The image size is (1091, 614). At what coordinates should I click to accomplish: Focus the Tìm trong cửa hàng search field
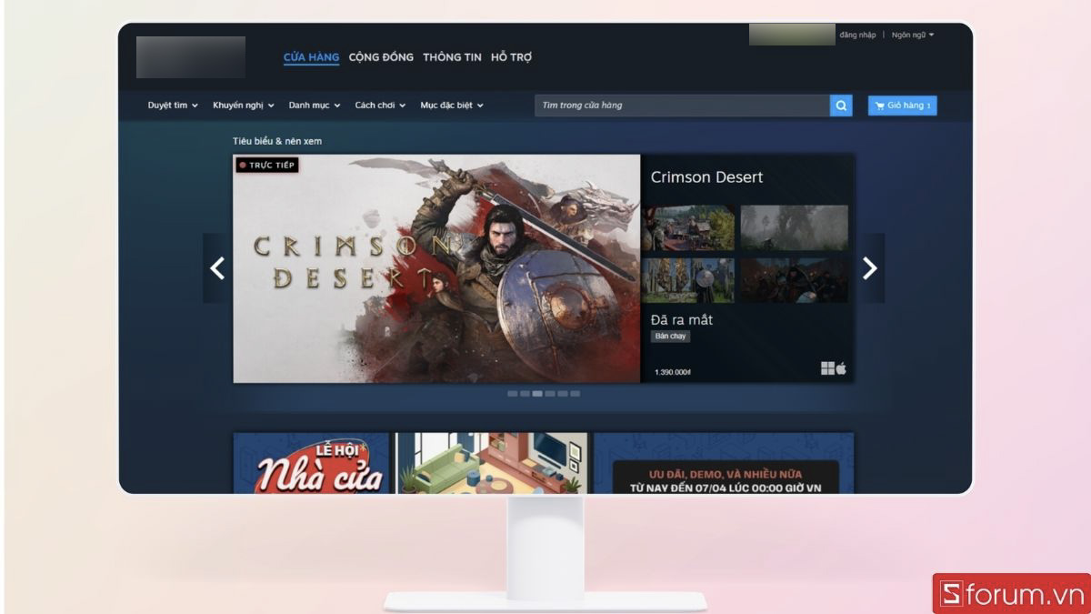pos(682,106)
